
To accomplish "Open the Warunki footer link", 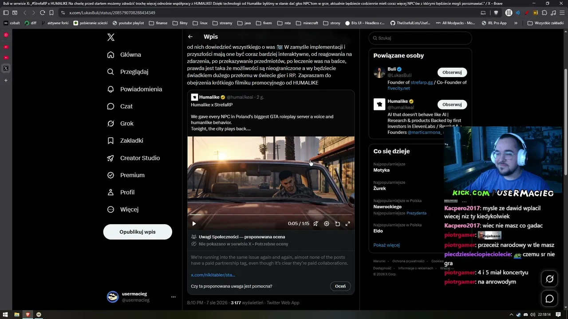I will click(379, 261).
